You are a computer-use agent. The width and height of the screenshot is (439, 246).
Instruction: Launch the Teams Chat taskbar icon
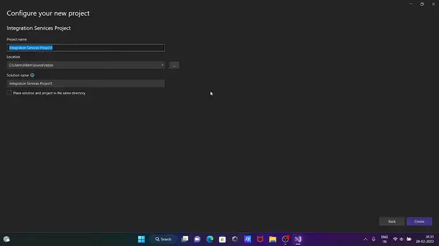[197, 239]
